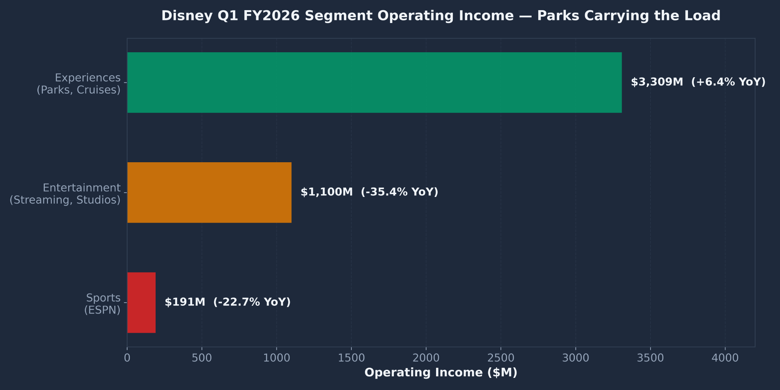
Task: Select the 0 tick label
Action: (127, 356)
